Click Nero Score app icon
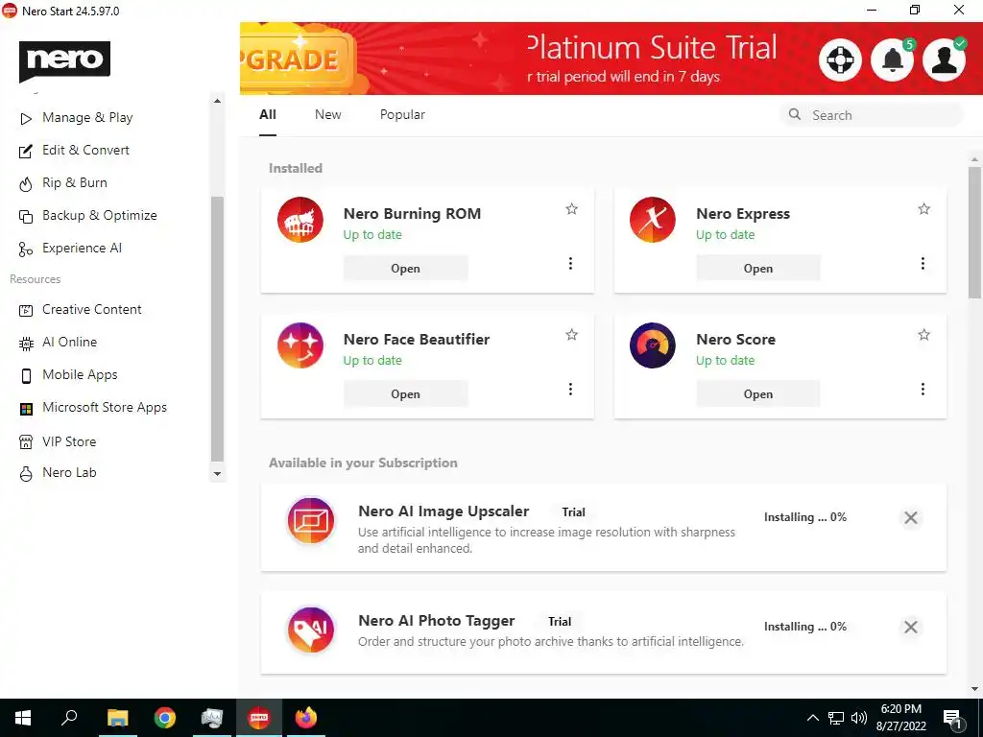Viewport: 983px width, 737px height. (x=653, y=345)
